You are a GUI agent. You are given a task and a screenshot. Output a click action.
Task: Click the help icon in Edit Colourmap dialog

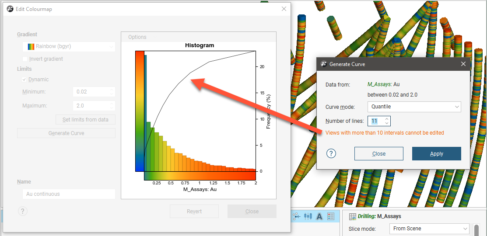[23, 211]
